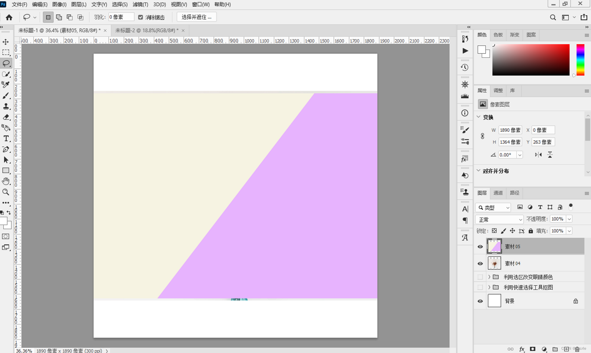Open the Info panel icon
This screenshot has width=591, height=353.
(465, 113)
